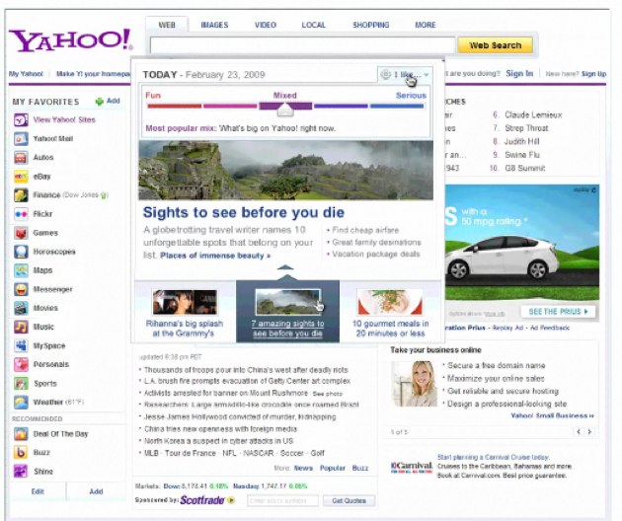Collapse the featured story with up arrow
The width and height of the screenshot is (622, 521).
pos(285,267)
